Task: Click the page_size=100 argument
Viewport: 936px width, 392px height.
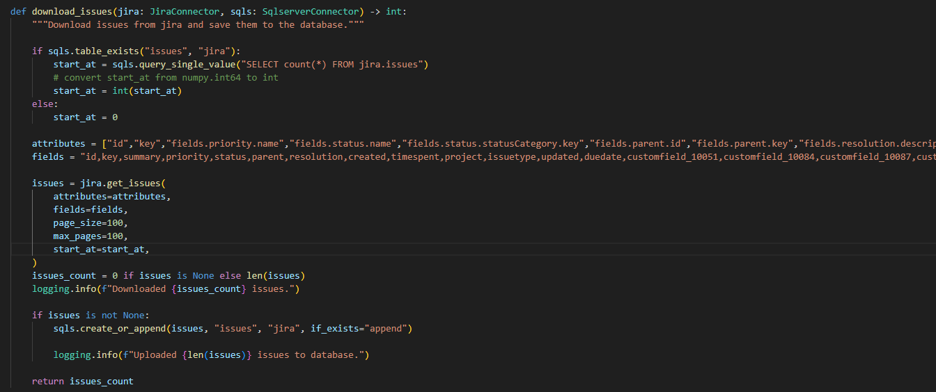Action: 91,223
